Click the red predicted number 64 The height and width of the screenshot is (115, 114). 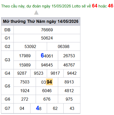95,6
